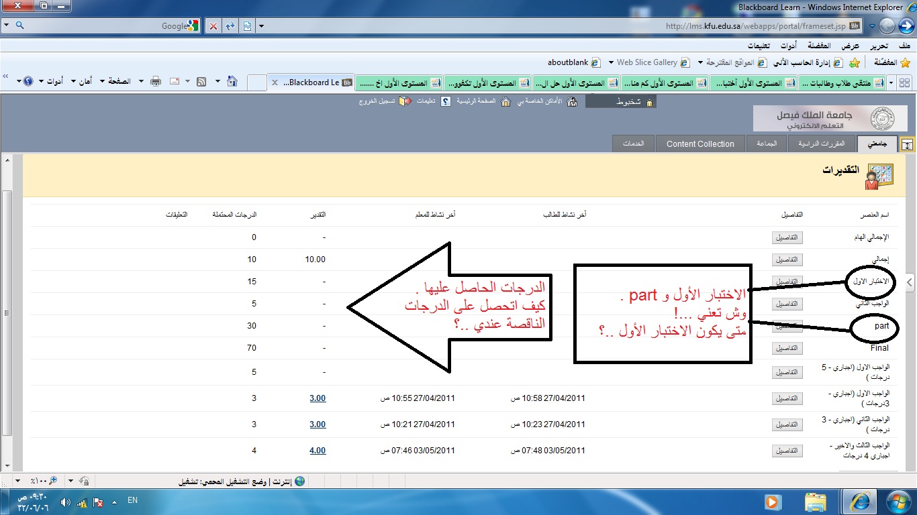Switch to Content Collection tab
This screenshot has width=917, height=515.
tap(700, 144)
